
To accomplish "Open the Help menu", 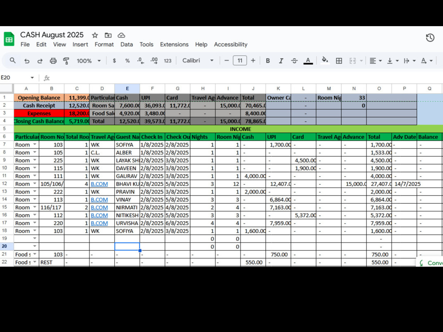I will (x=201, y=44).
